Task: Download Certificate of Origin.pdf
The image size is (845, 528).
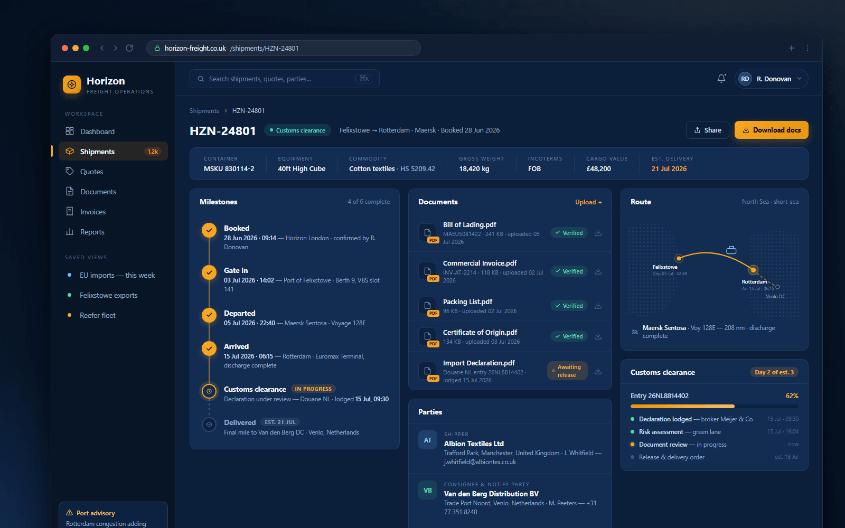Action: (598, 336)
